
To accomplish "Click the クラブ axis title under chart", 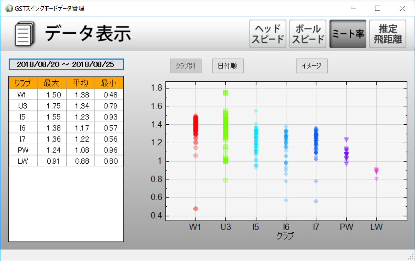I will click(285, 236).
